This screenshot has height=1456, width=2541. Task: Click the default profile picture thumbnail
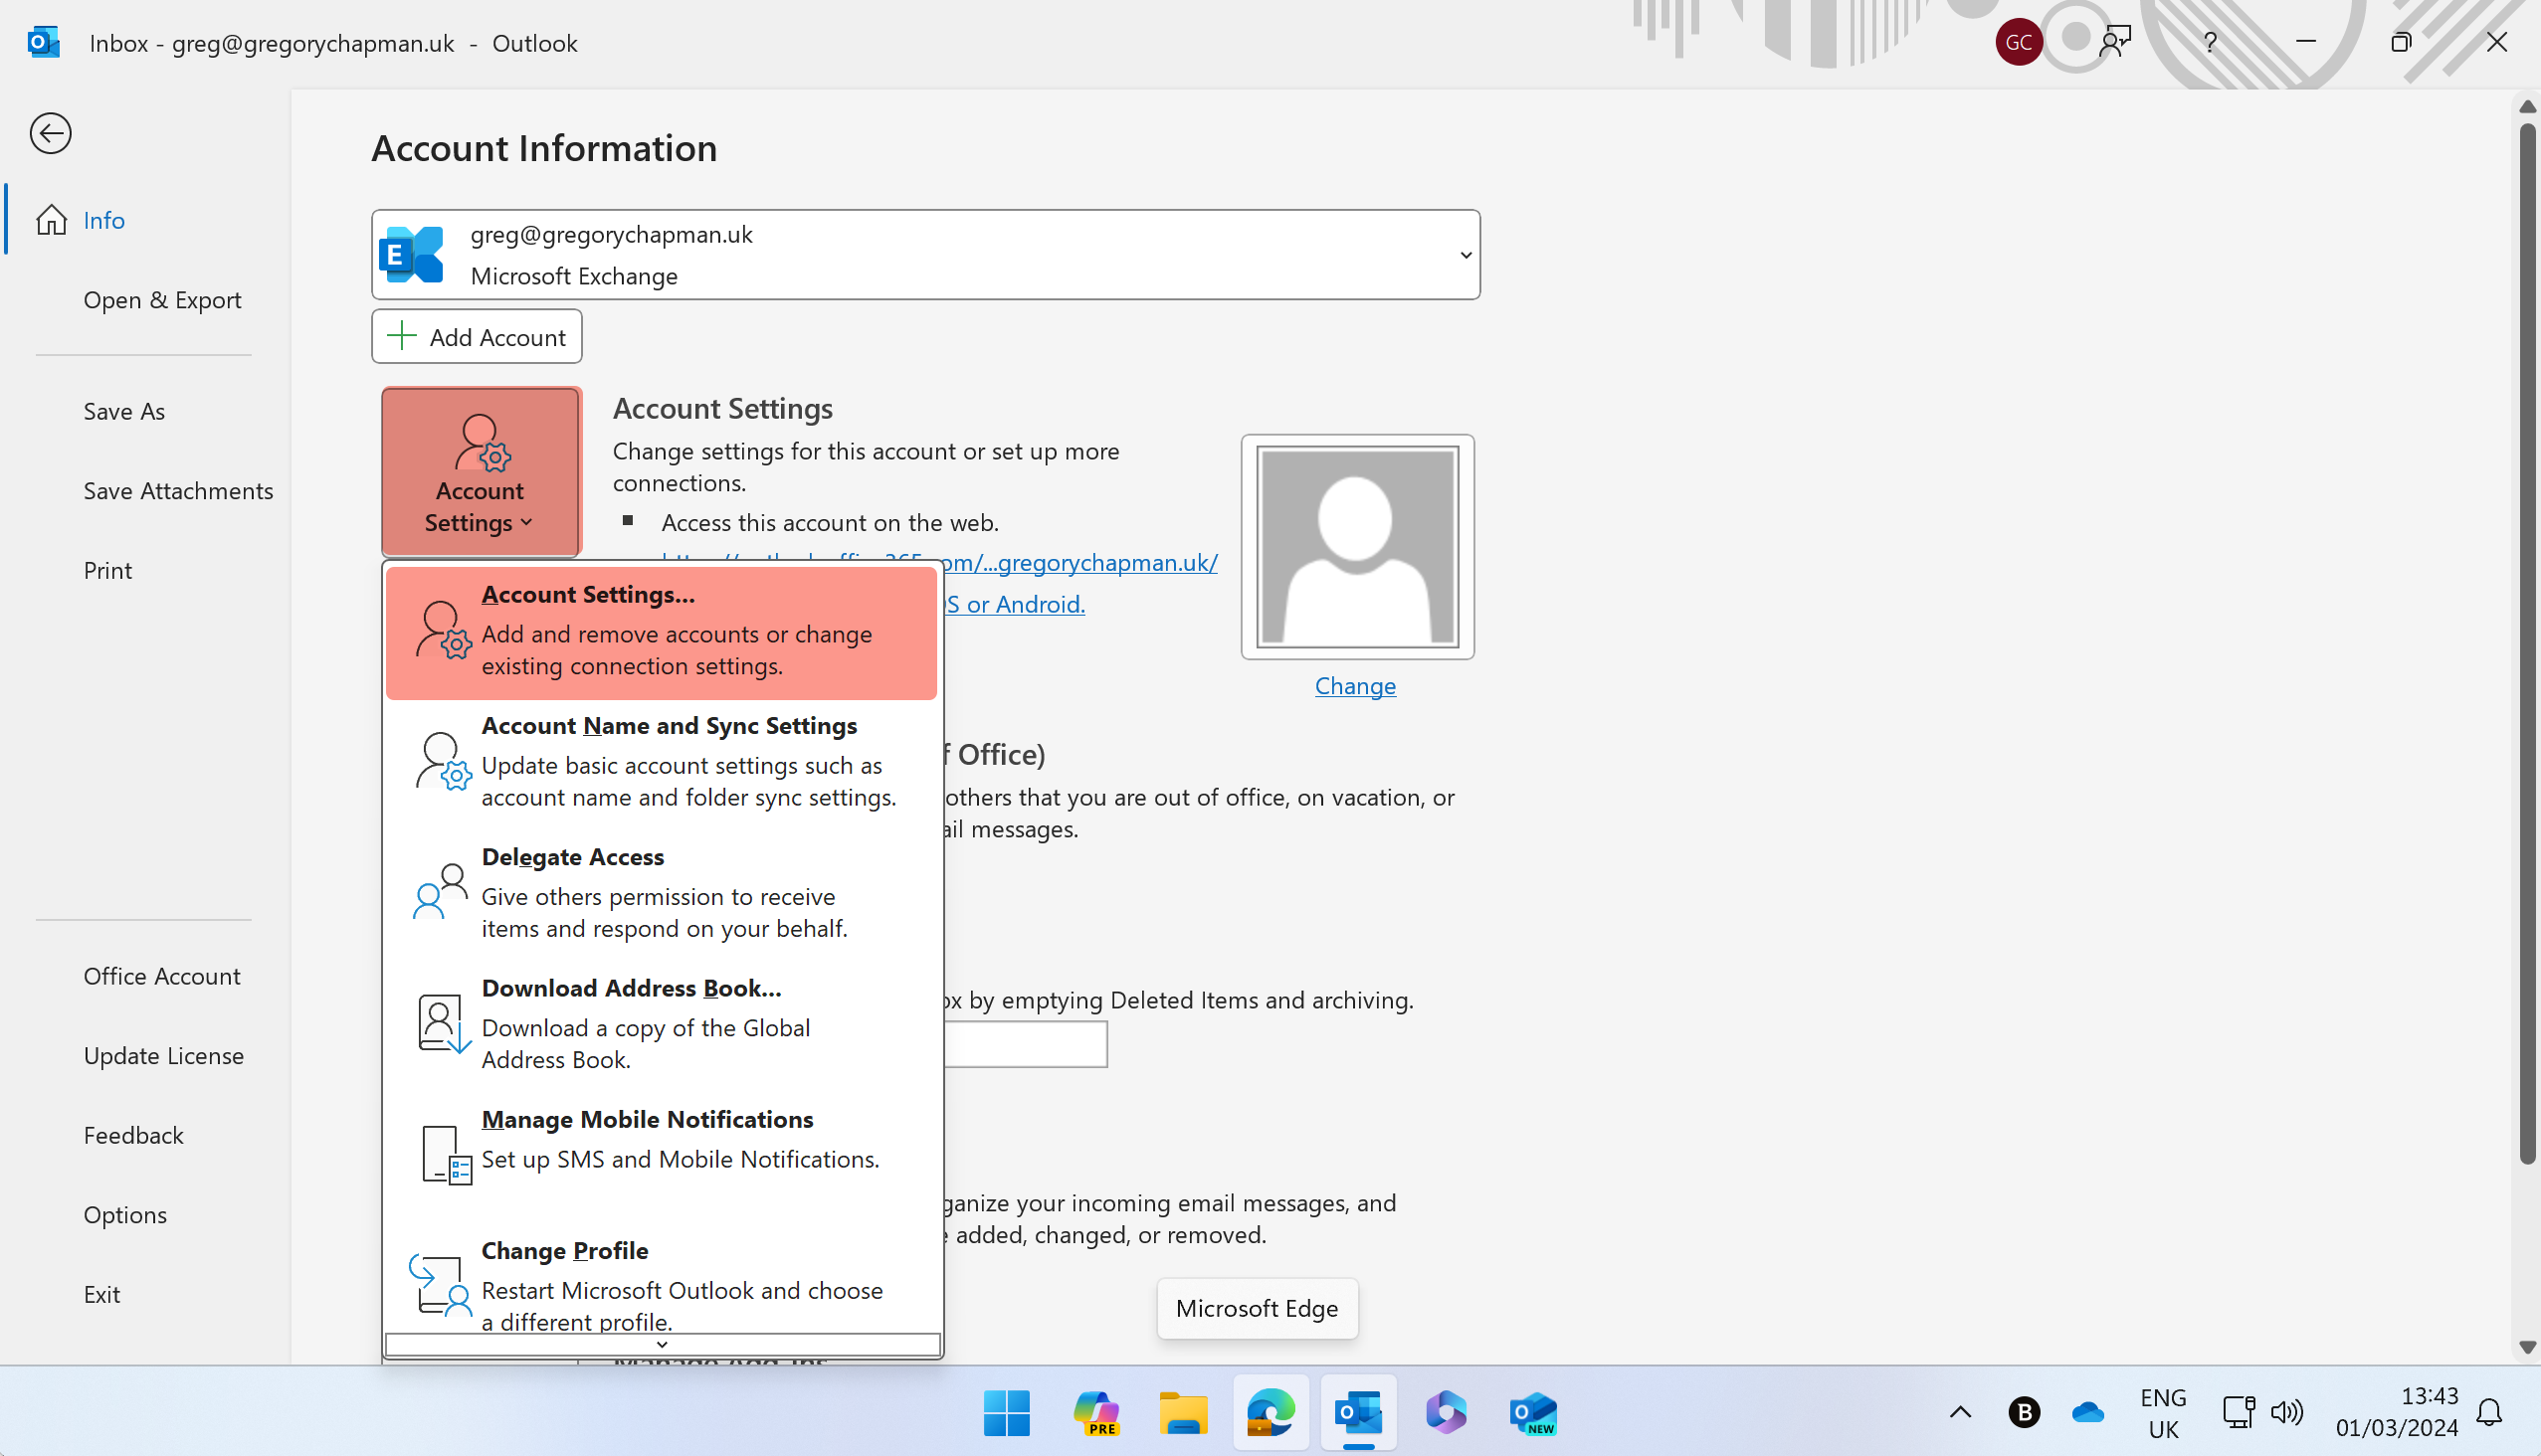(x=1356, y=546)
